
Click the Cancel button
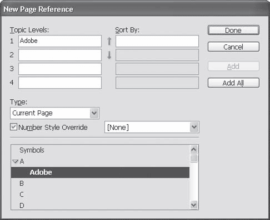(x=233, y=47)
